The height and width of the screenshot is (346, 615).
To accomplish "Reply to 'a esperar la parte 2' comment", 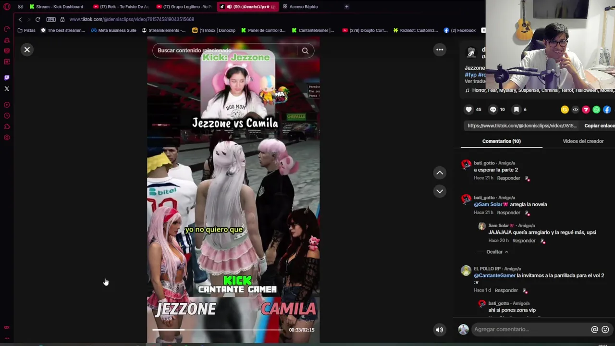I will 508,178.
